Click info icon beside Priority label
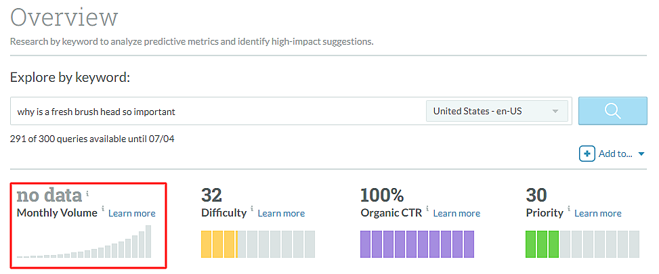Image resolution: width=659 pixels, height=274 pixels. pos(569,209)
